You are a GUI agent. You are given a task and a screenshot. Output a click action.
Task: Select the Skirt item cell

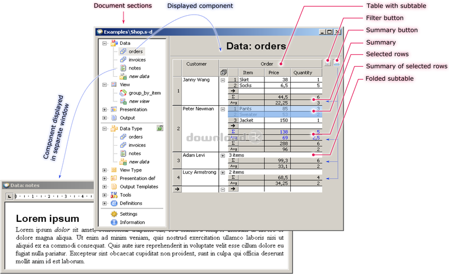point(251,80)
